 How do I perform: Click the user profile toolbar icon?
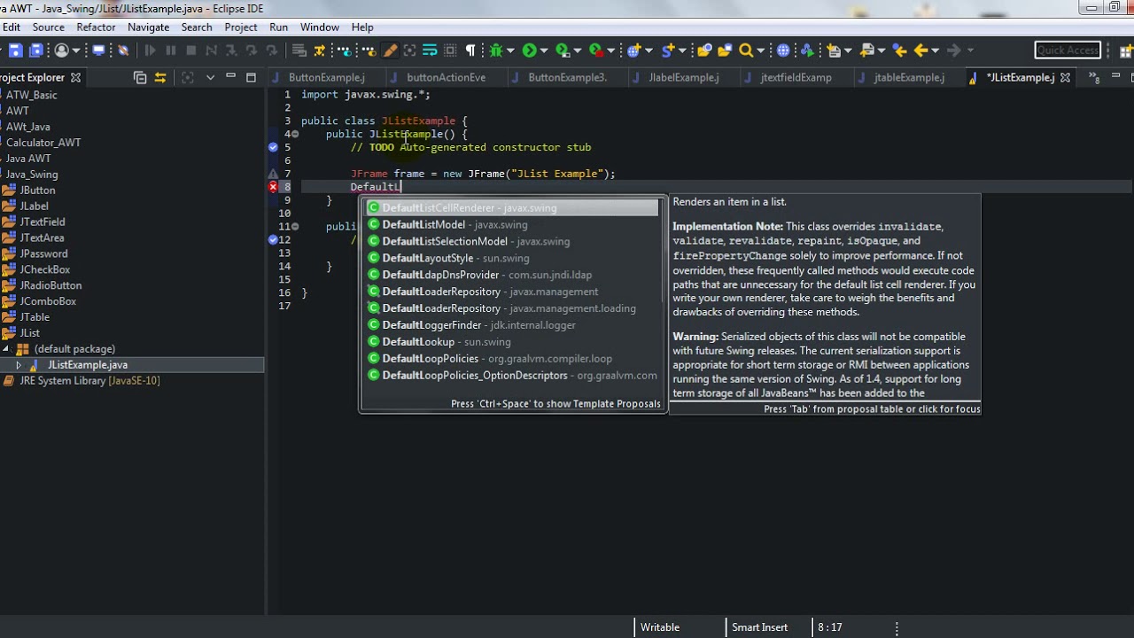tap(62, 51)
